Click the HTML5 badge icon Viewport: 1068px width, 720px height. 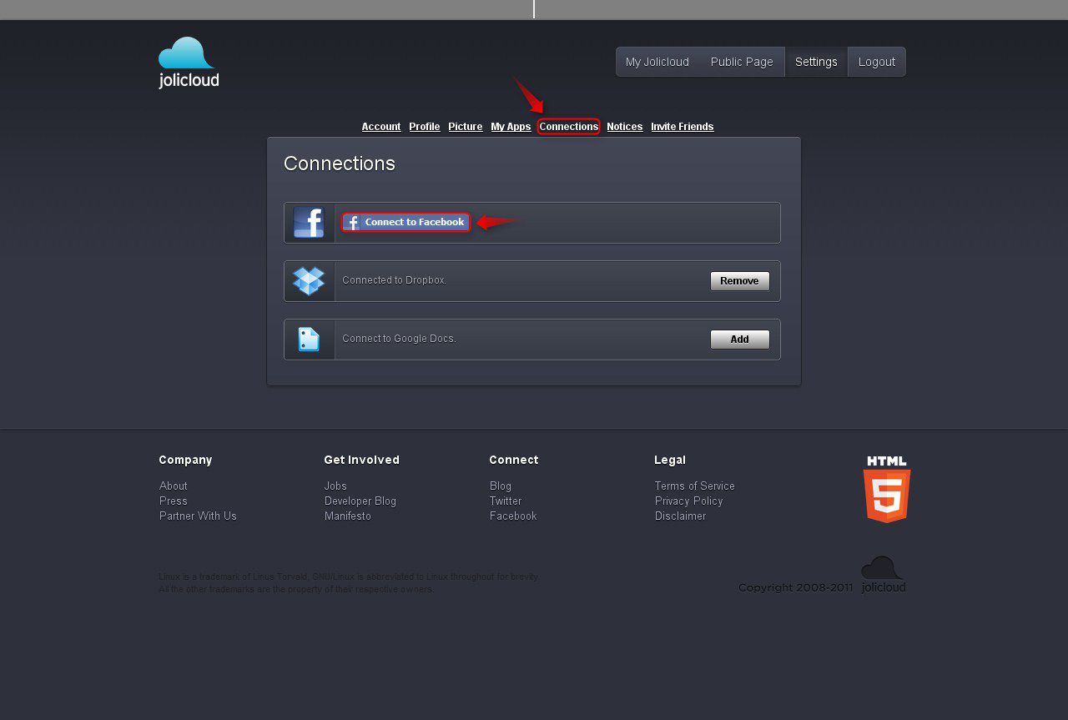click(886, 490)
